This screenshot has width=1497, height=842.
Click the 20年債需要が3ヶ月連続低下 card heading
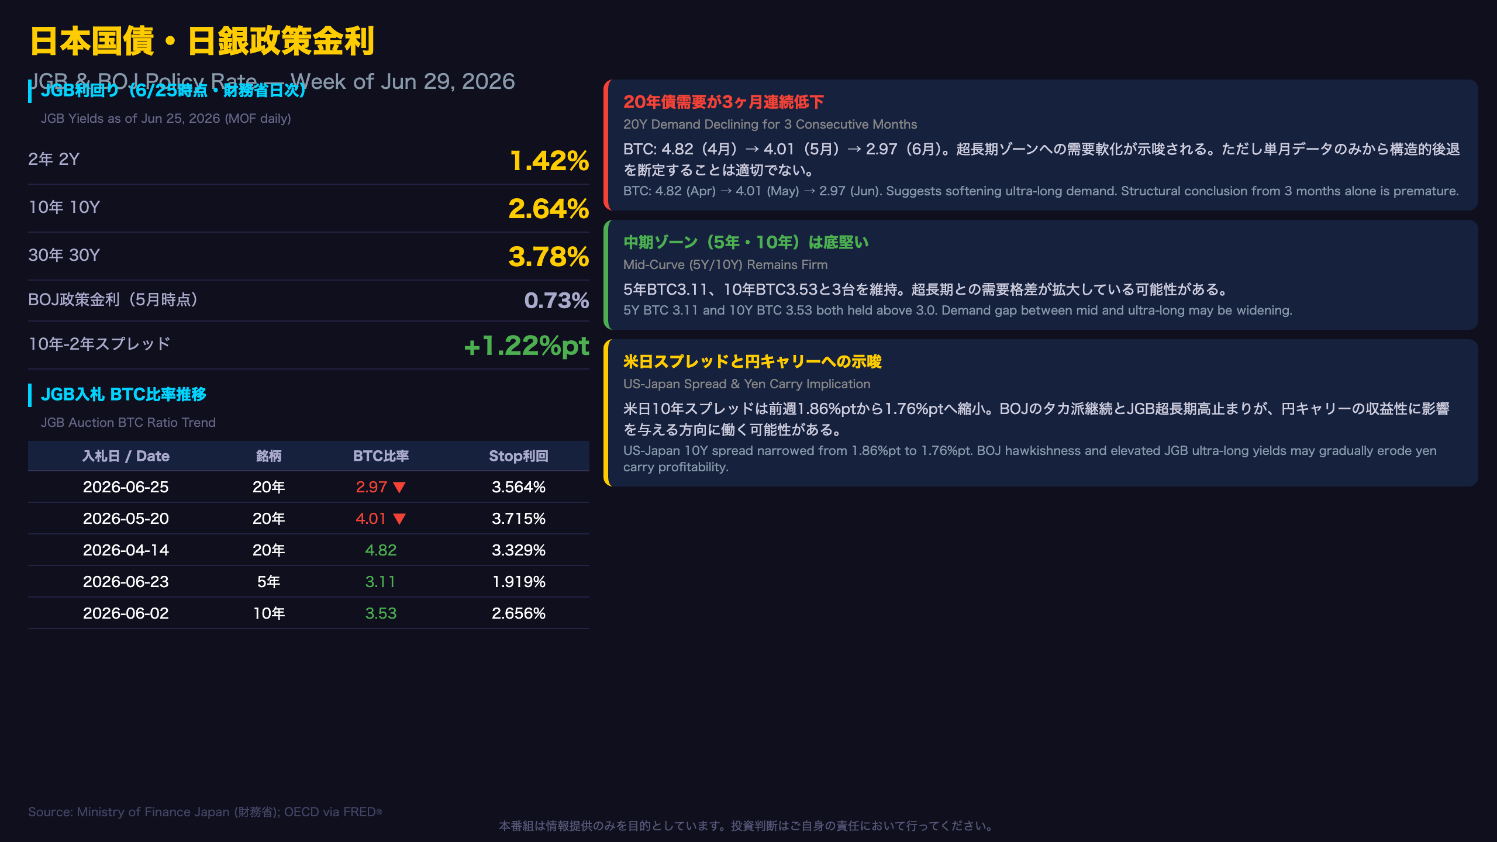click(723, 102)
